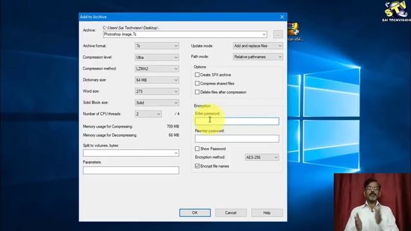
Task: Check Create SFX archive
Action: pyautogui.click(x=197, y=75)
